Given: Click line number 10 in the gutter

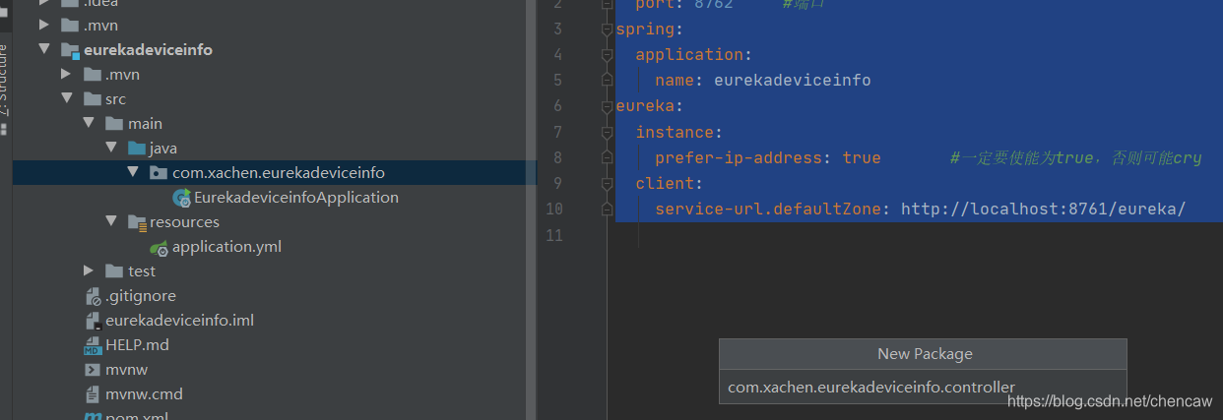Looking at the screenshot, I should click(552, 209).
